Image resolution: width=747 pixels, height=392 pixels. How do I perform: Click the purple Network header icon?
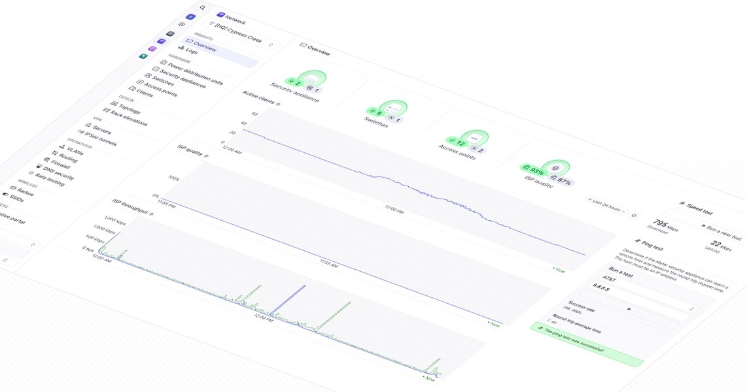220,15
